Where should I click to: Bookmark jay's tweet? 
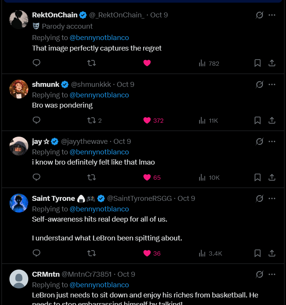tap(257, 177)
